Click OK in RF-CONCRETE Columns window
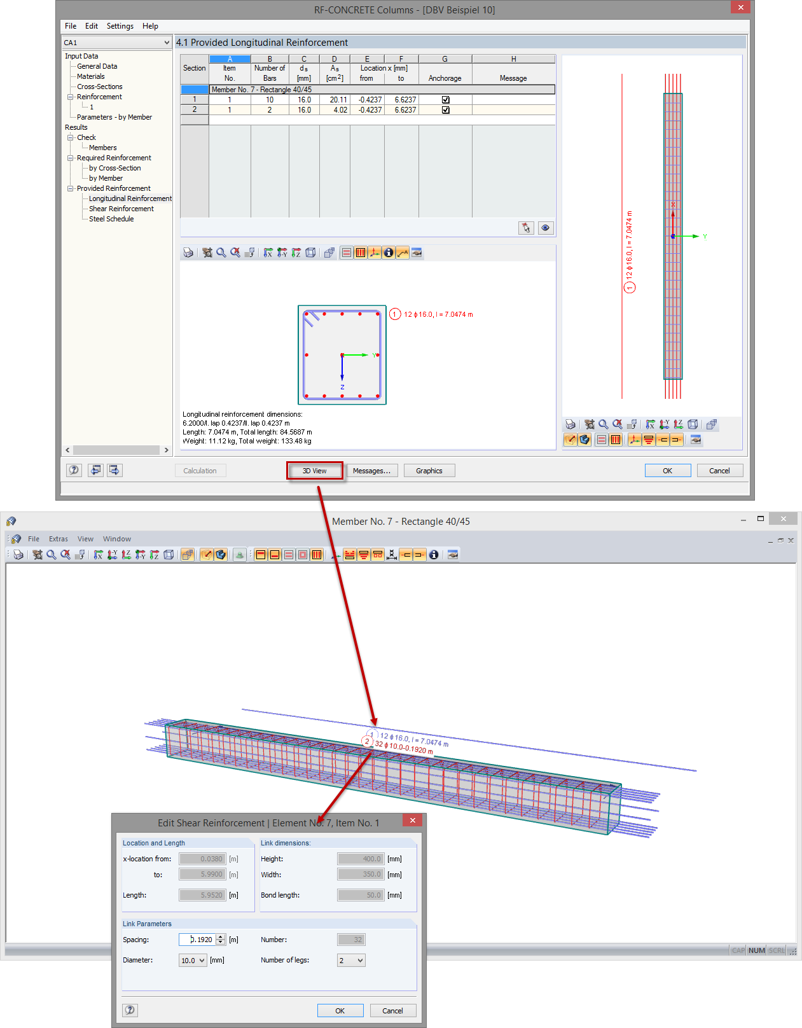 (668, 471)
